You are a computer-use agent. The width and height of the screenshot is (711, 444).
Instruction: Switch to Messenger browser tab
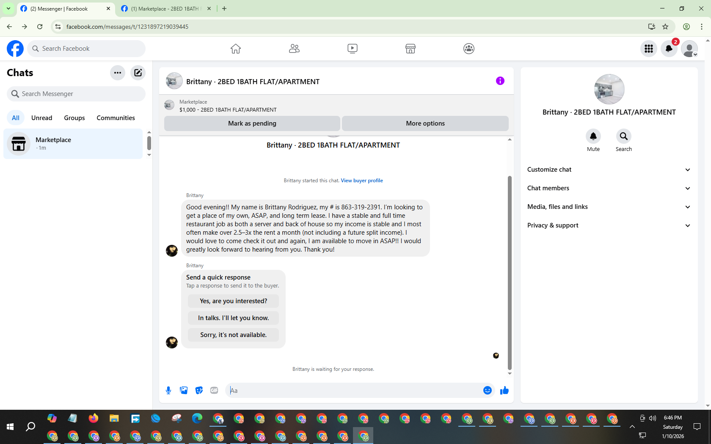point(66,8)
